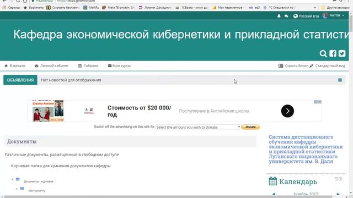This screenshot has height=198, width=353.
Task: Collapse the Документы - корневая folder arrow
Action: (x=13, y=179)
